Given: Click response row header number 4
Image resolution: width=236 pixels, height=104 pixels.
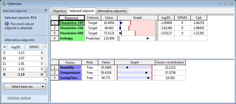Looking at the screenshot, I should (x=55, y=38).
